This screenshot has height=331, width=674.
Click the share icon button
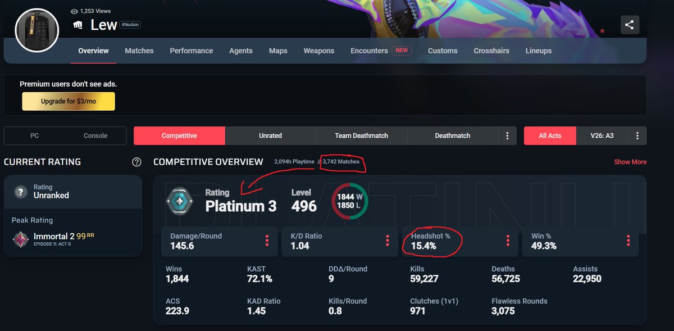click(630, 25)
